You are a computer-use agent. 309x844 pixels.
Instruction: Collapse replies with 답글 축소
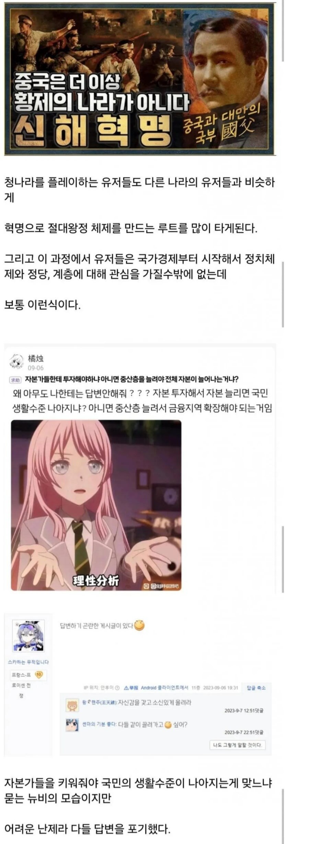[256, 688]
